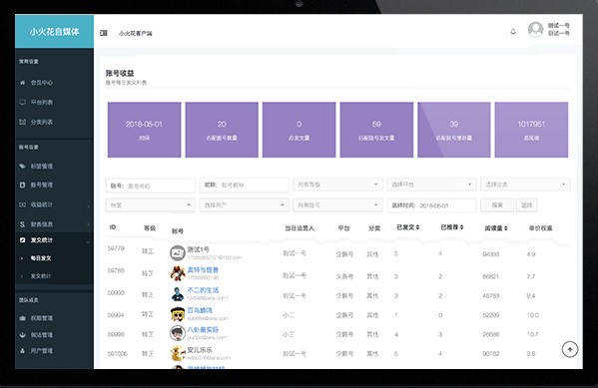Open the 不二的生活 account link

click(x=203, y=290)
